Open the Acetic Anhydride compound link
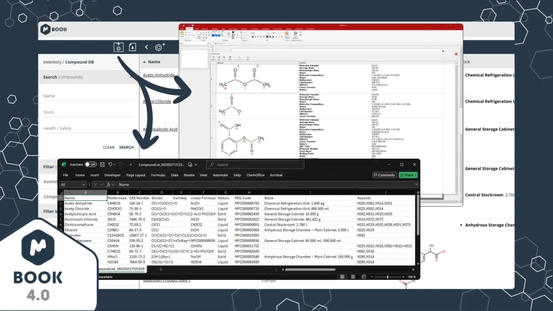This screenshot has height=311, width=553. coord(159,75)
